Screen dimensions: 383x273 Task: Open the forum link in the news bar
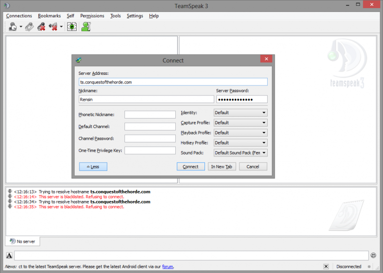click(x=168, y=266)
